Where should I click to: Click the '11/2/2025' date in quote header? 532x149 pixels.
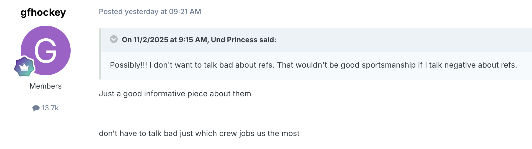(x=151, y=40)
